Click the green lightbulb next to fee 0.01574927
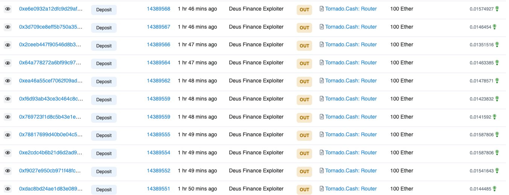This screenshot has height=195, width=509. pyautogui.click(x=497, y=9)
